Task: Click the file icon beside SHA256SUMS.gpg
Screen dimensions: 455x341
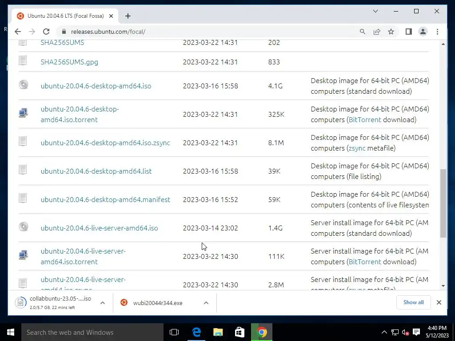Action: point(23,60)
